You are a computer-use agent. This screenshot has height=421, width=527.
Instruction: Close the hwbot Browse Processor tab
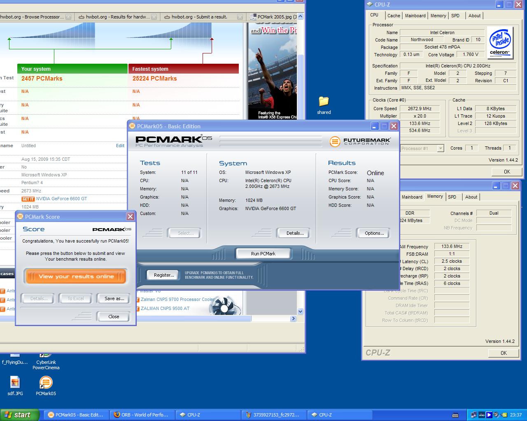point(68,17)
